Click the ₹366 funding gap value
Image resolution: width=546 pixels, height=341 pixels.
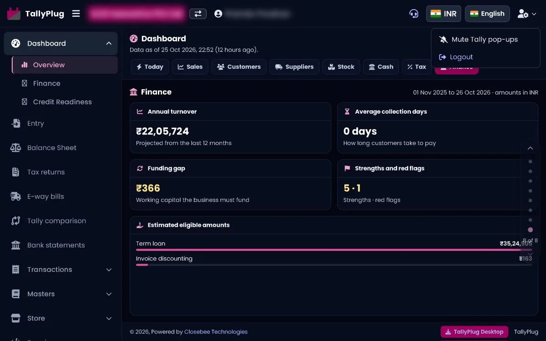[148, 188]
